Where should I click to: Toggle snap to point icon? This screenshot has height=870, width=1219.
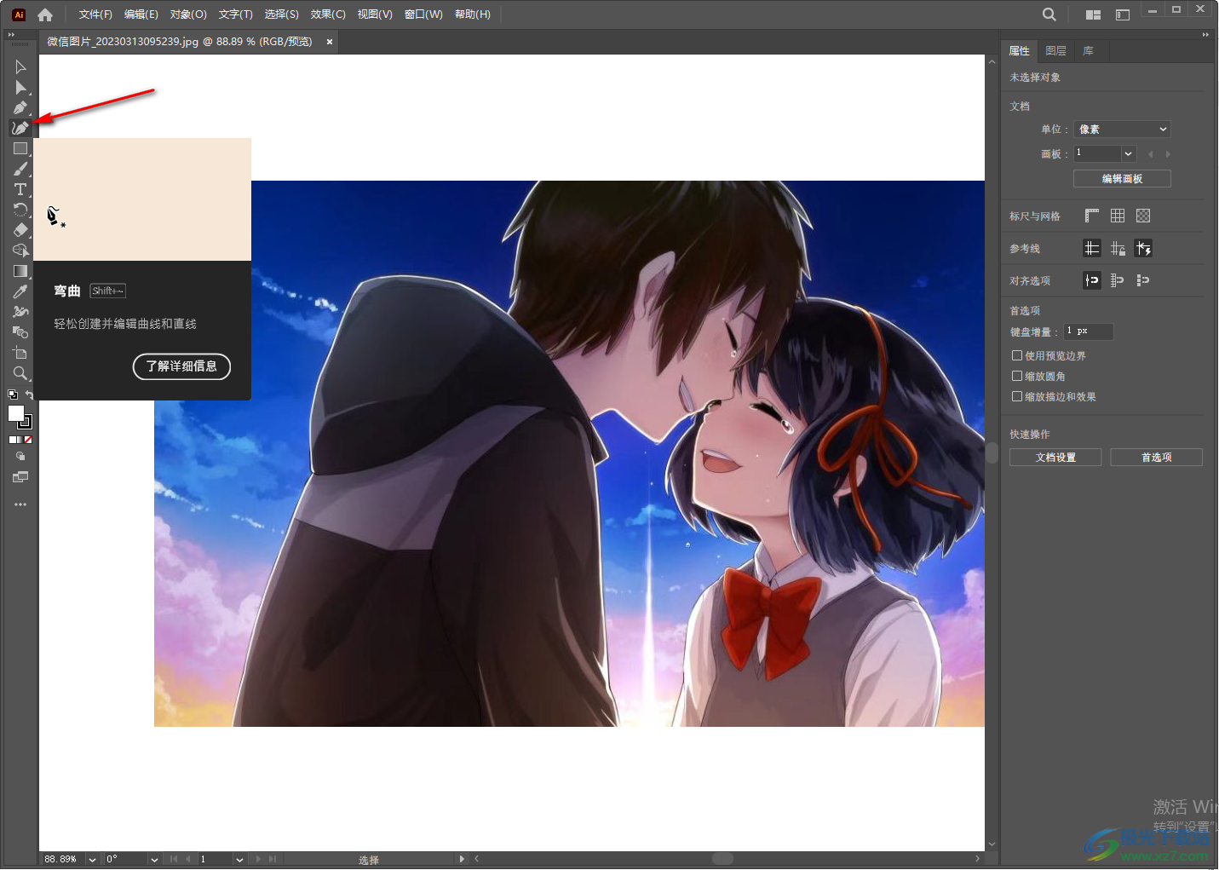point(1092,279)
